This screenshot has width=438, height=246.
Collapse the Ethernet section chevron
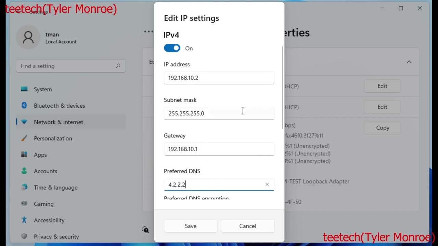click(409, 62)
